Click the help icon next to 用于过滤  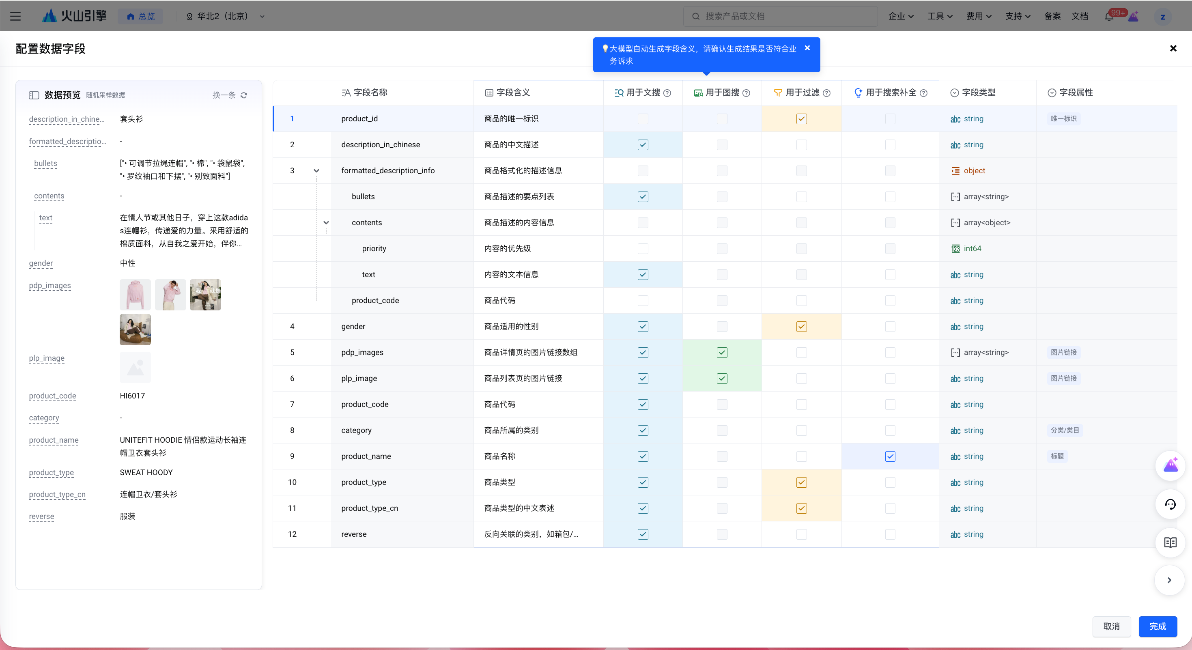[827, 93]
